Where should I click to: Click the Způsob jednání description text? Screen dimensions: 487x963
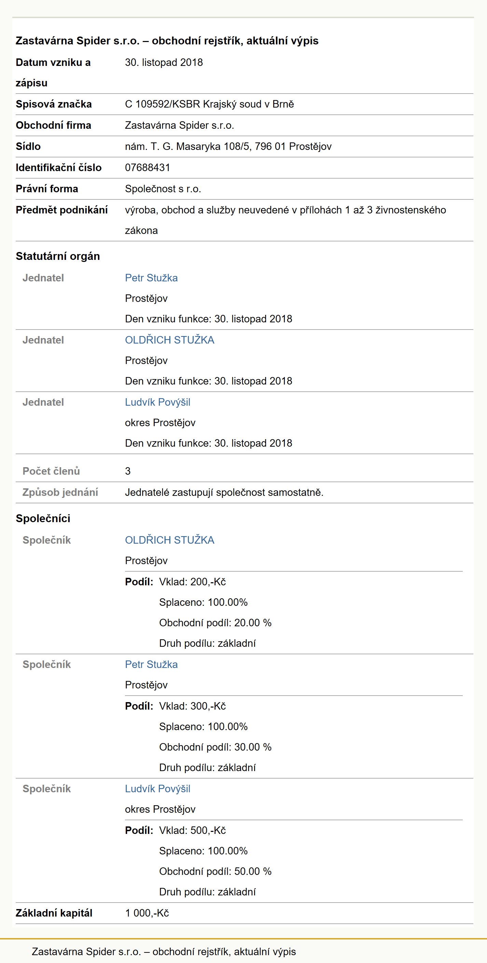[224, 492]
